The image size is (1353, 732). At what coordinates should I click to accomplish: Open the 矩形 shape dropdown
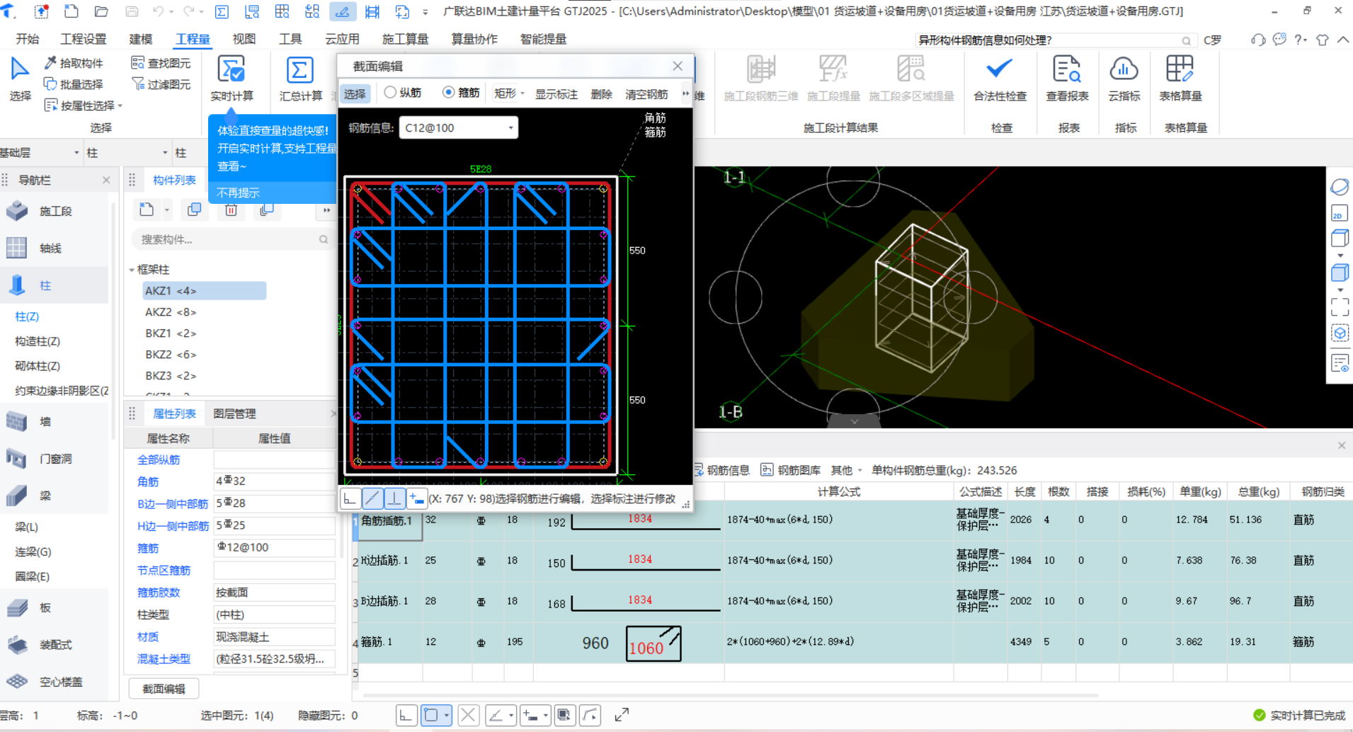[509, 93]
